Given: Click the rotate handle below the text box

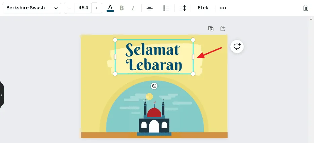Looking at the screenshot, I should (x=154, y=86).
